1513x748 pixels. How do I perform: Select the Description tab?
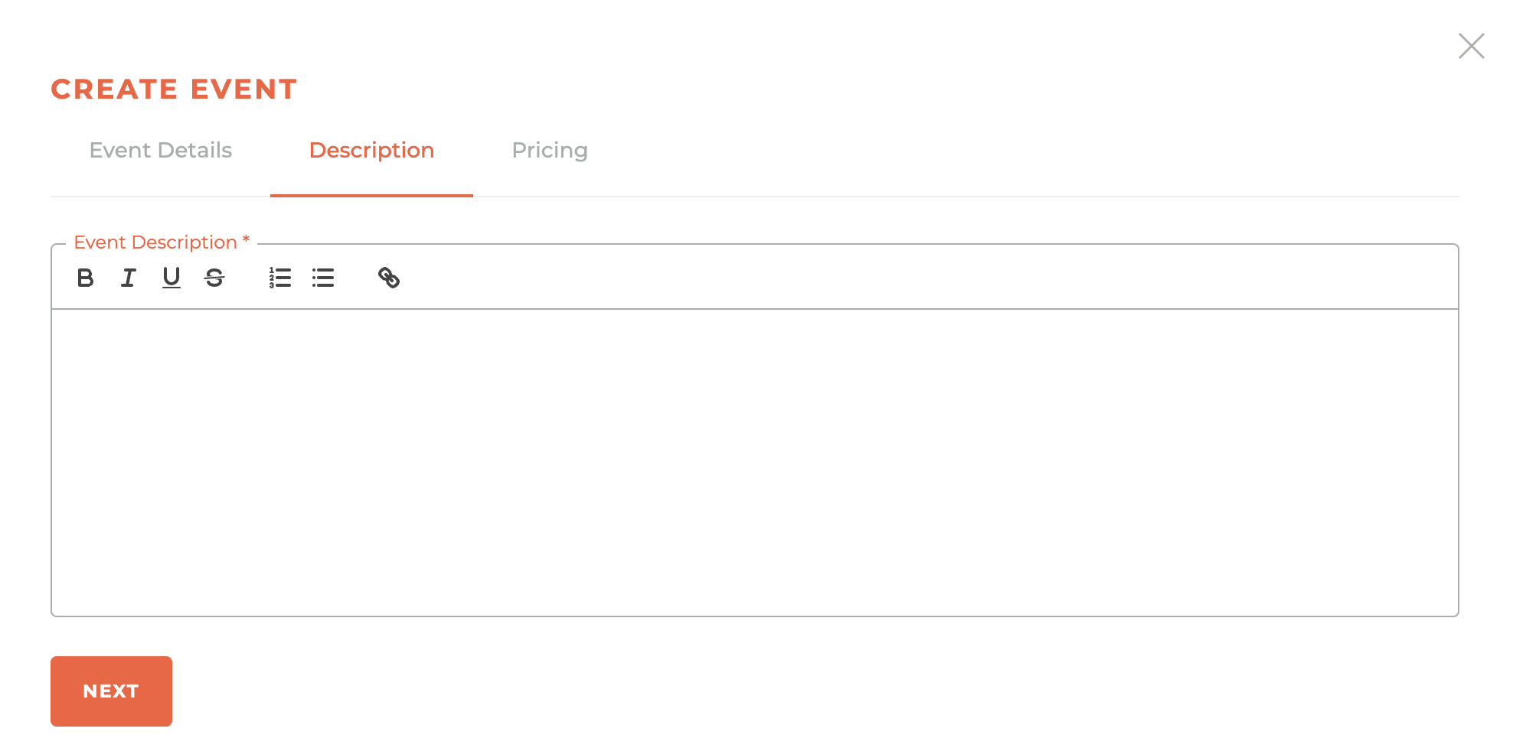tap(371, 151)
